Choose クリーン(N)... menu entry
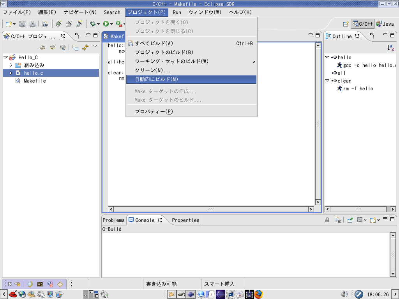 pos(191,70)
